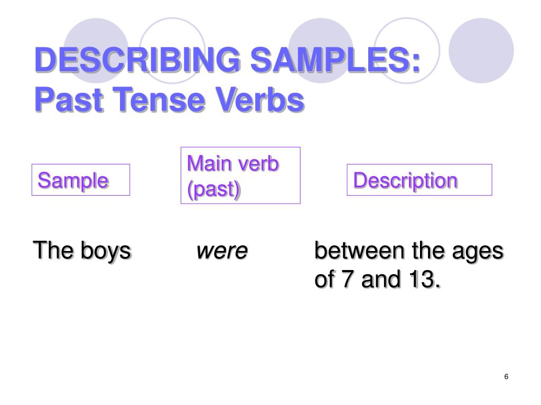The height and width of the screenshot is (405, 541).
Task: Click the 'Sample' label box
Action: pyautogui.click(x=81, y=180)
